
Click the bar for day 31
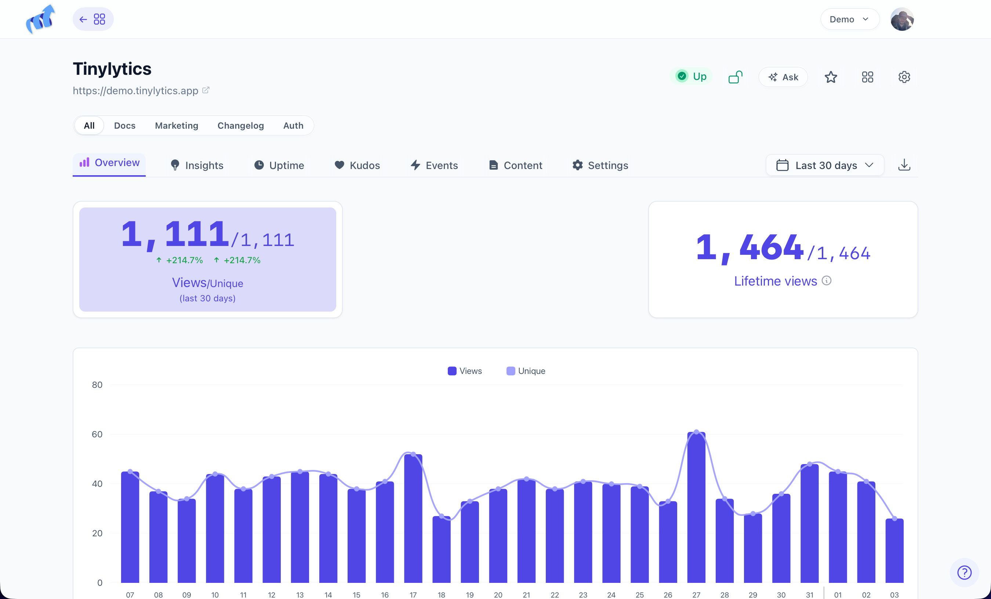(810, 523)
